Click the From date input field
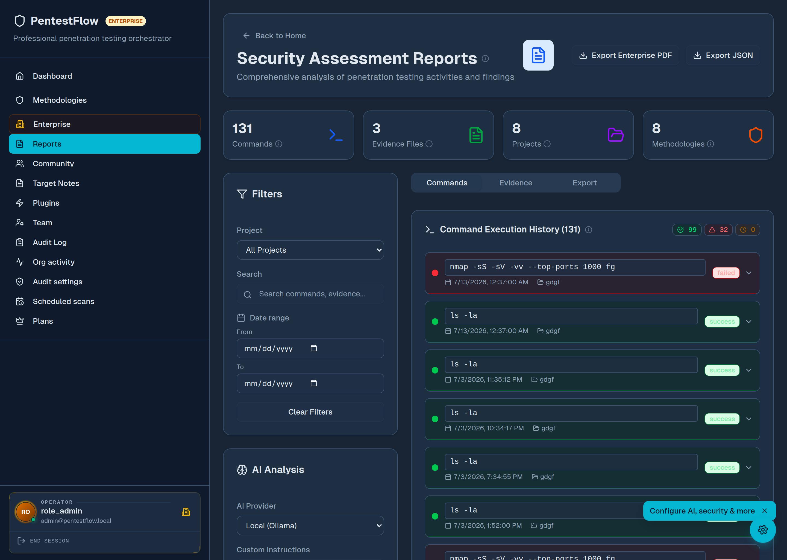787x560 pixels. (x=310, y=348)
